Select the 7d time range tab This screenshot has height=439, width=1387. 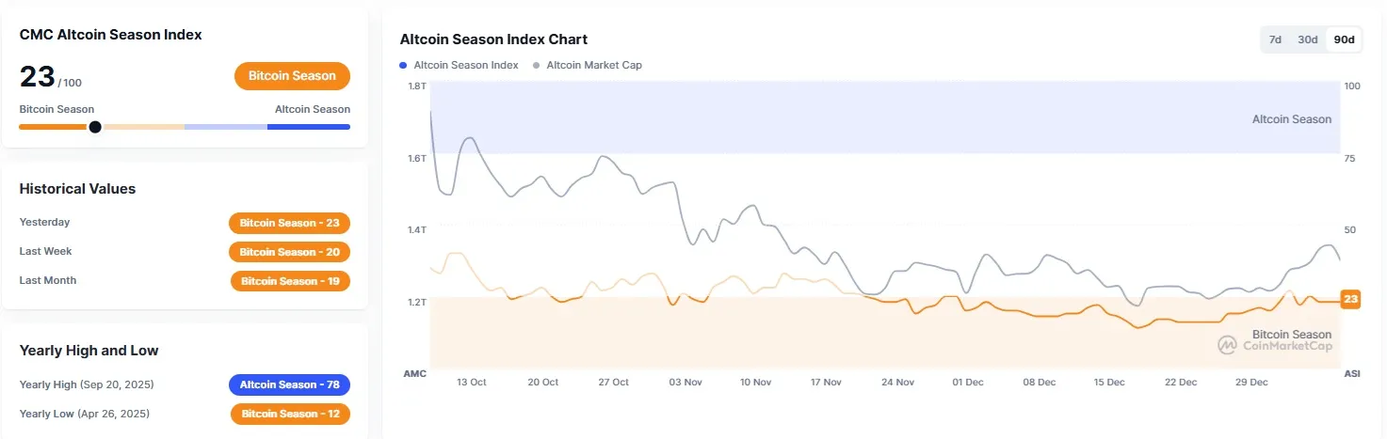coord(1275,39)
